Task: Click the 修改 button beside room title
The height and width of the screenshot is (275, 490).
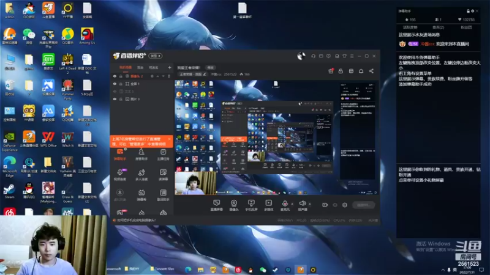Action: coord(211,67)
